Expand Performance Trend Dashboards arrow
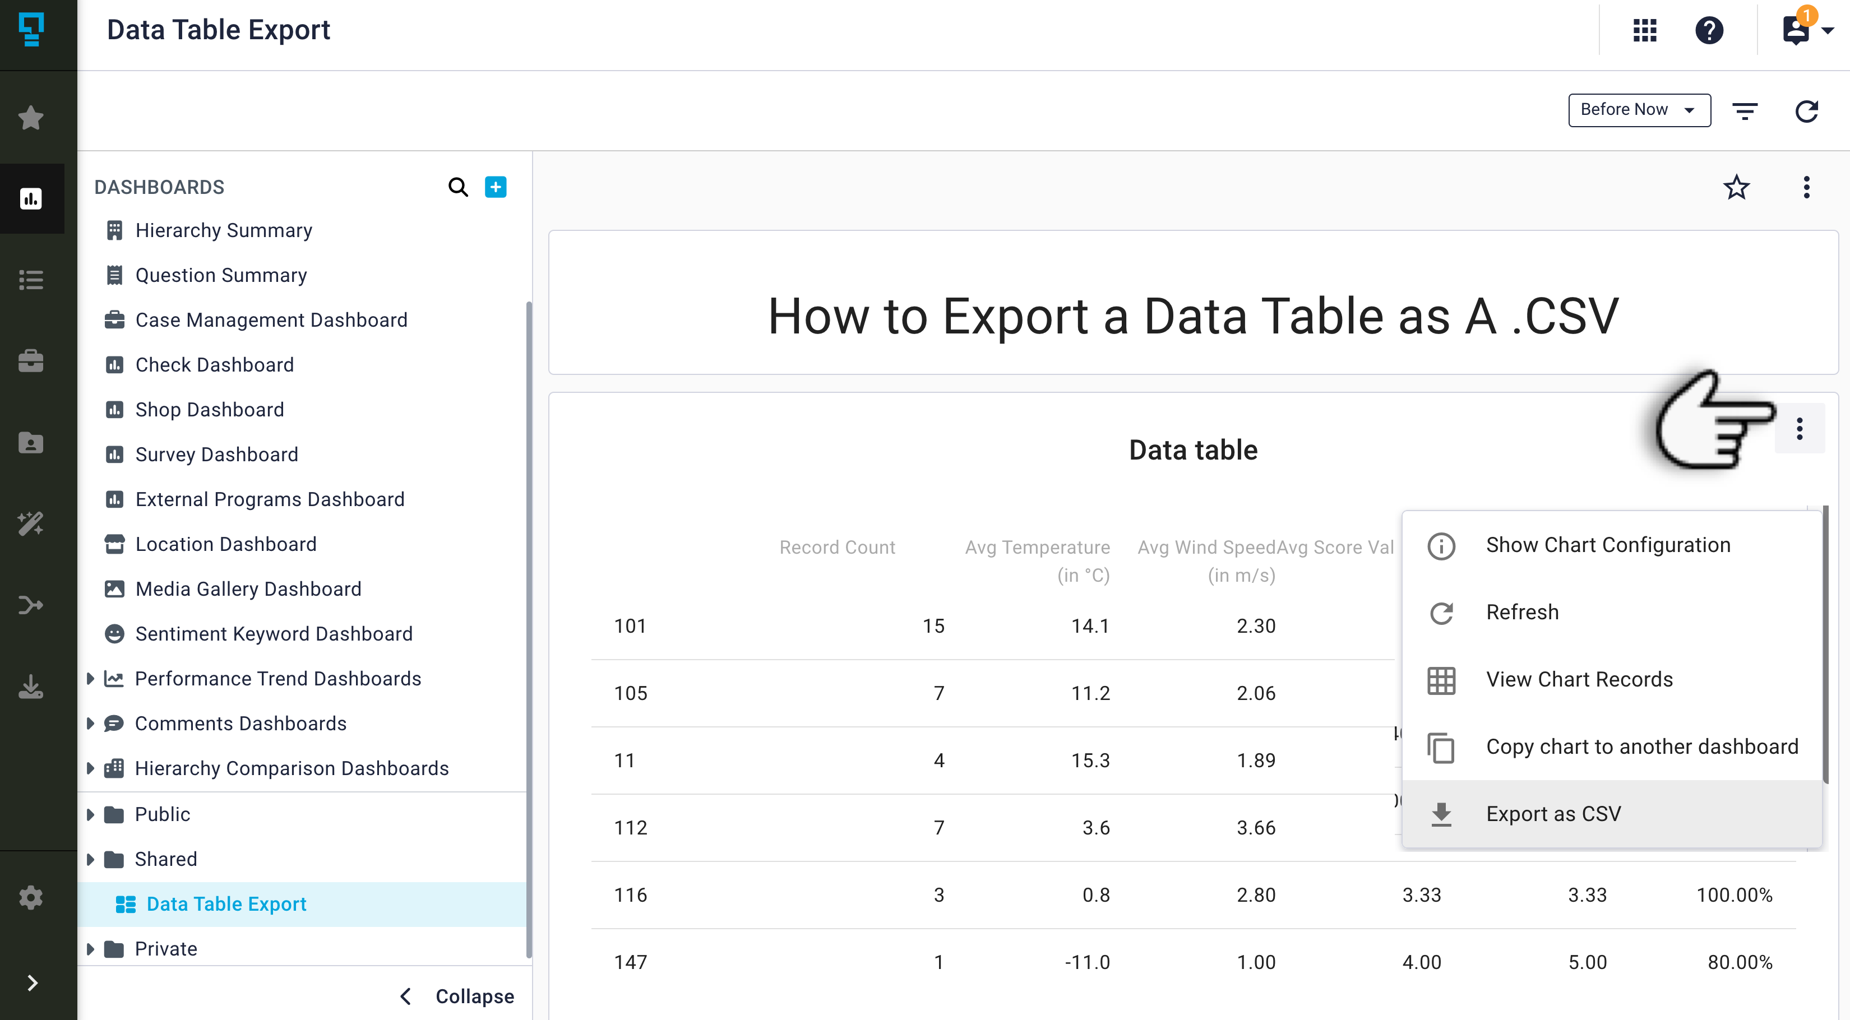1850x1020 pixels. coord(90,678)
